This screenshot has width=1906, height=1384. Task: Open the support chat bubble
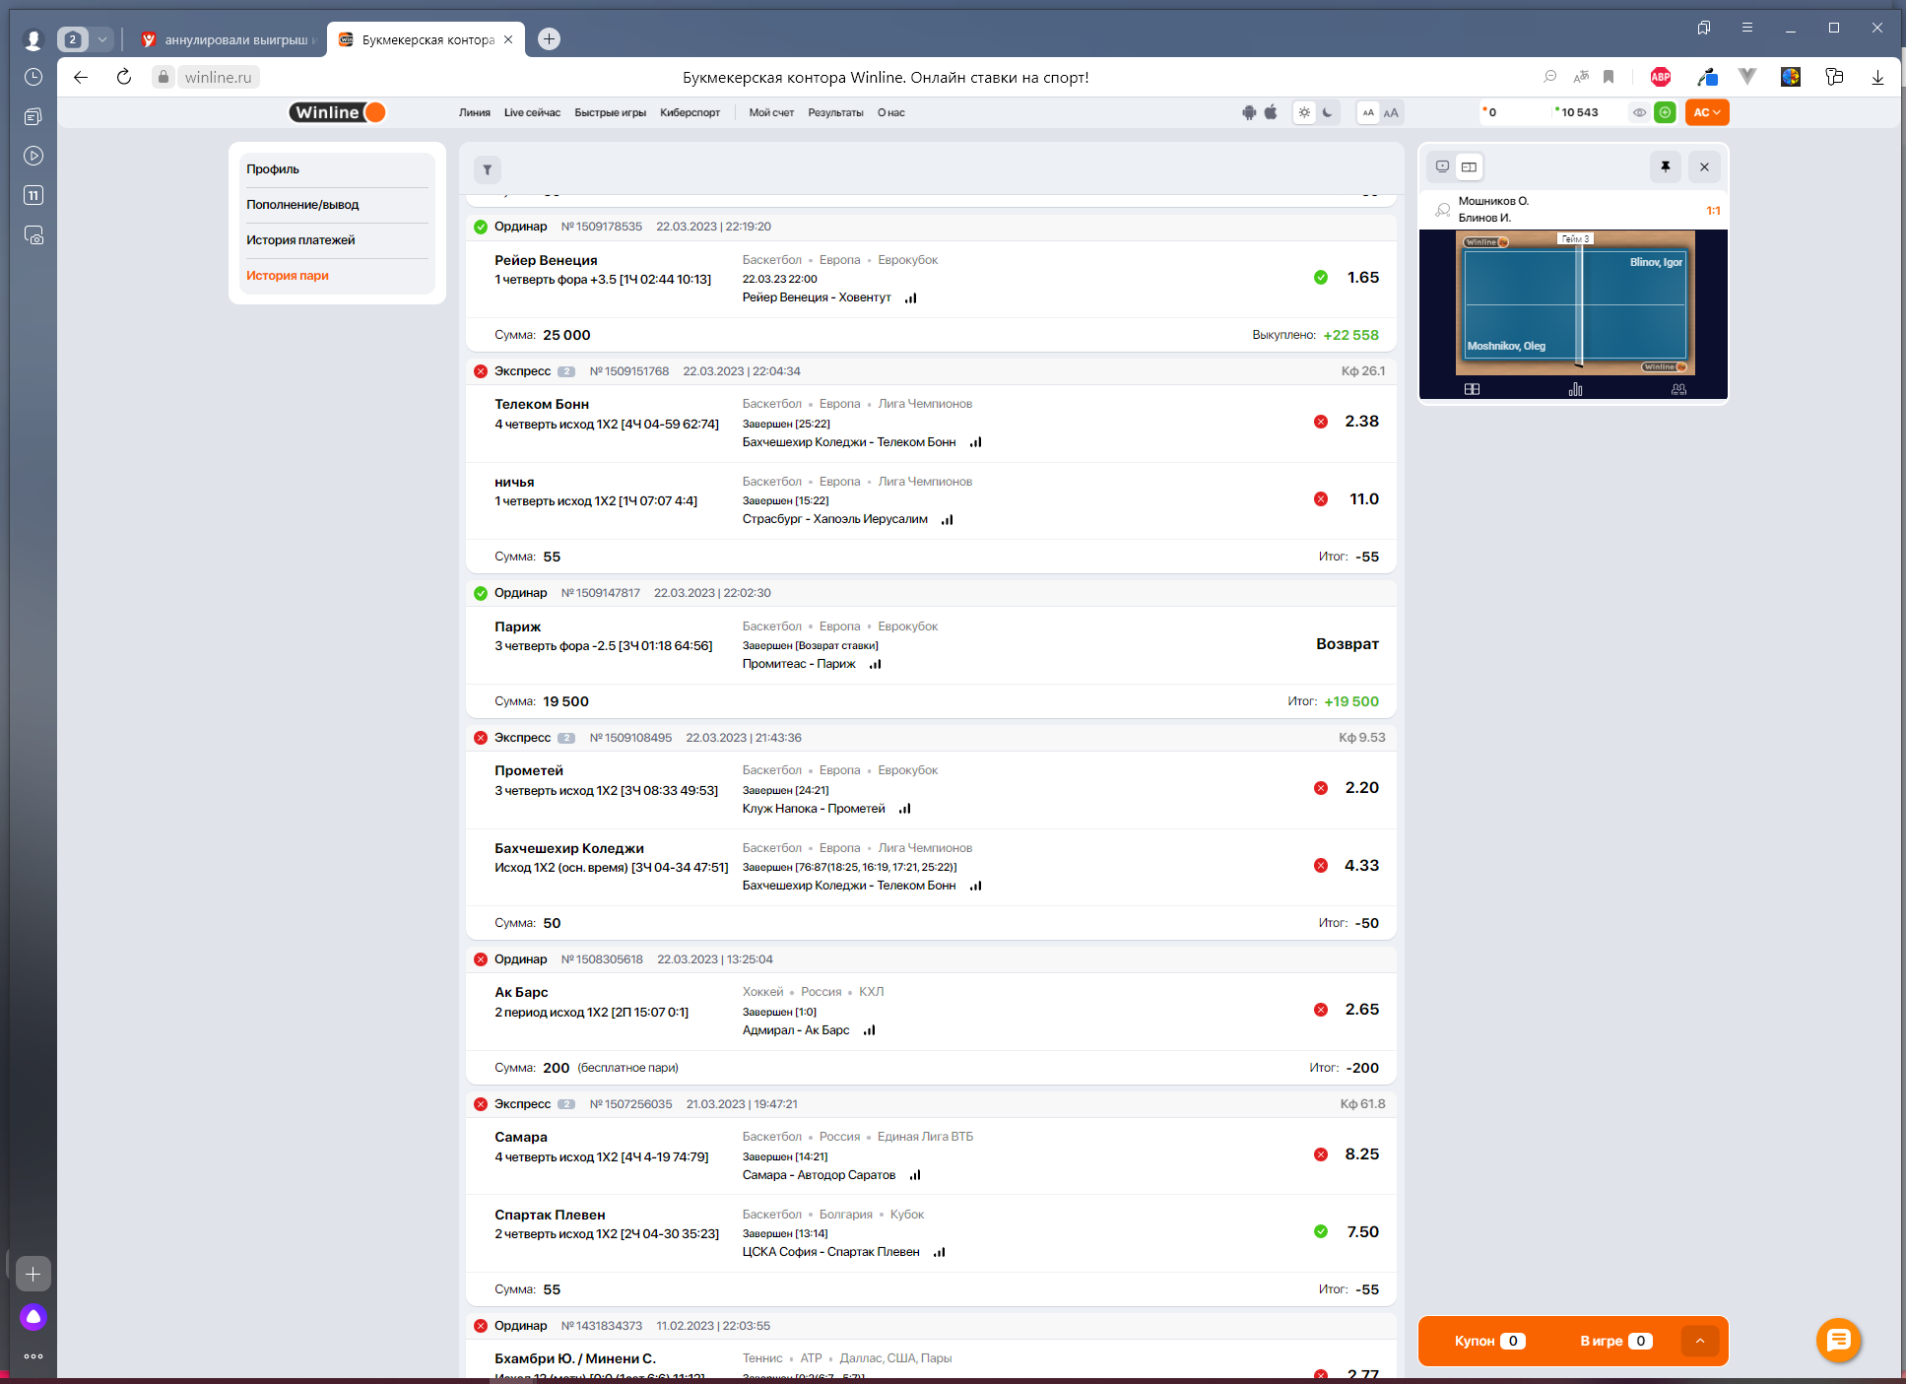[1838, 1340]
